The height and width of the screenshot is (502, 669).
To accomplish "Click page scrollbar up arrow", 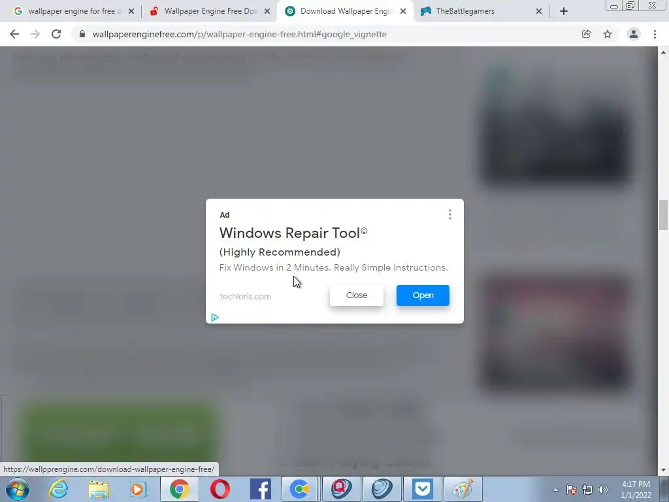I will click(x=663, y=52).
